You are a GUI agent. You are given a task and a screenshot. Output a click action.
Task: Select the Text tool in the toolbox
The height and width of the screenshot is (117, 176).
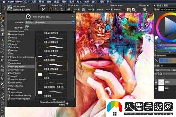point(2,74)
